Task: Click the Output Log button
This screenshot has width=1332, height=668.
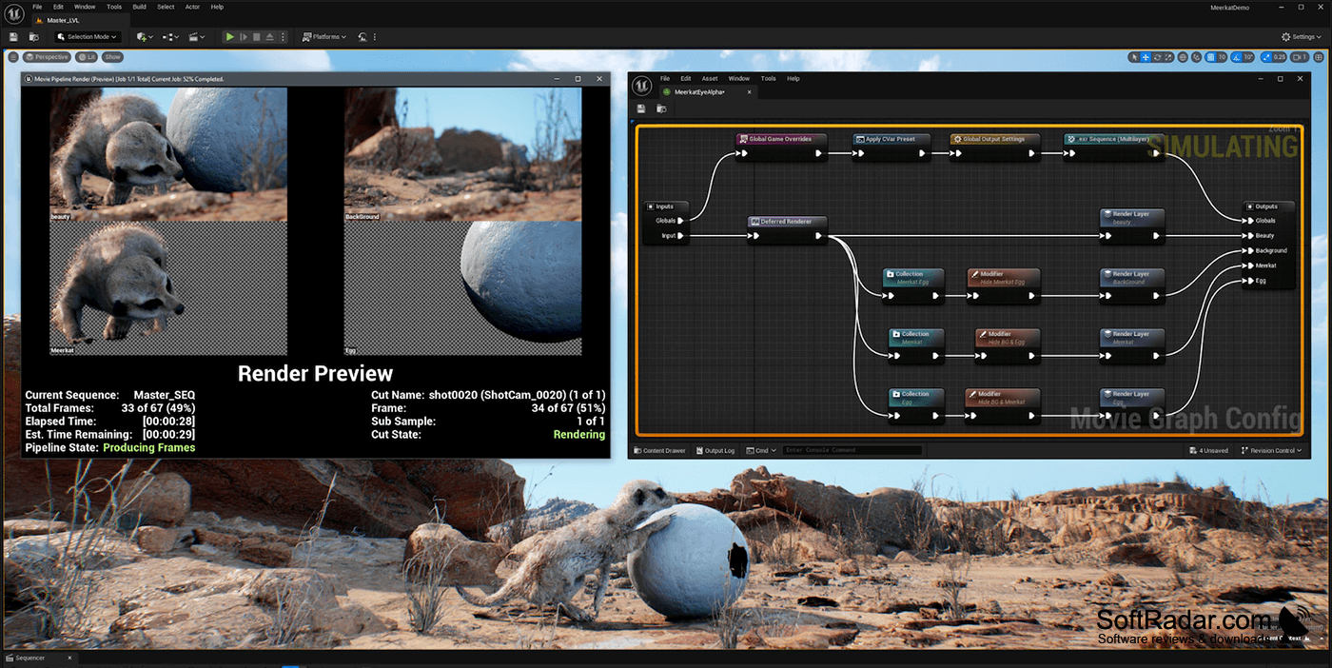Action: (x=715, y=450)
